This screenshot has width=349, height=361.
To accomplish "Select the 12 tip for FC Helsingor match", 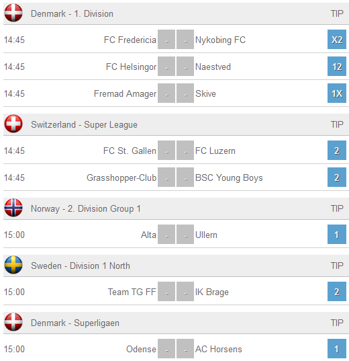I will (x=337, y=67).
